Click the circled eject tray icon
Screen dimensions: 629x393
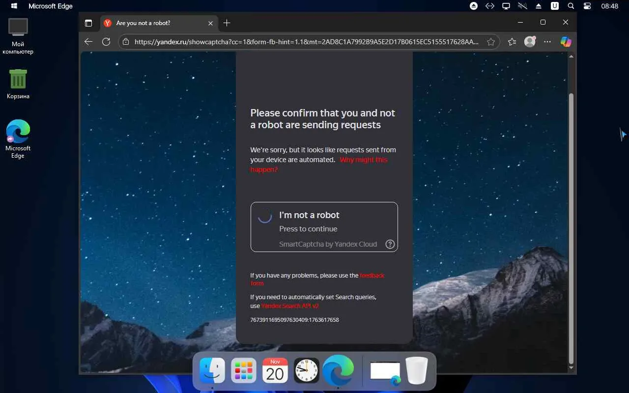[x=474, y=6]
